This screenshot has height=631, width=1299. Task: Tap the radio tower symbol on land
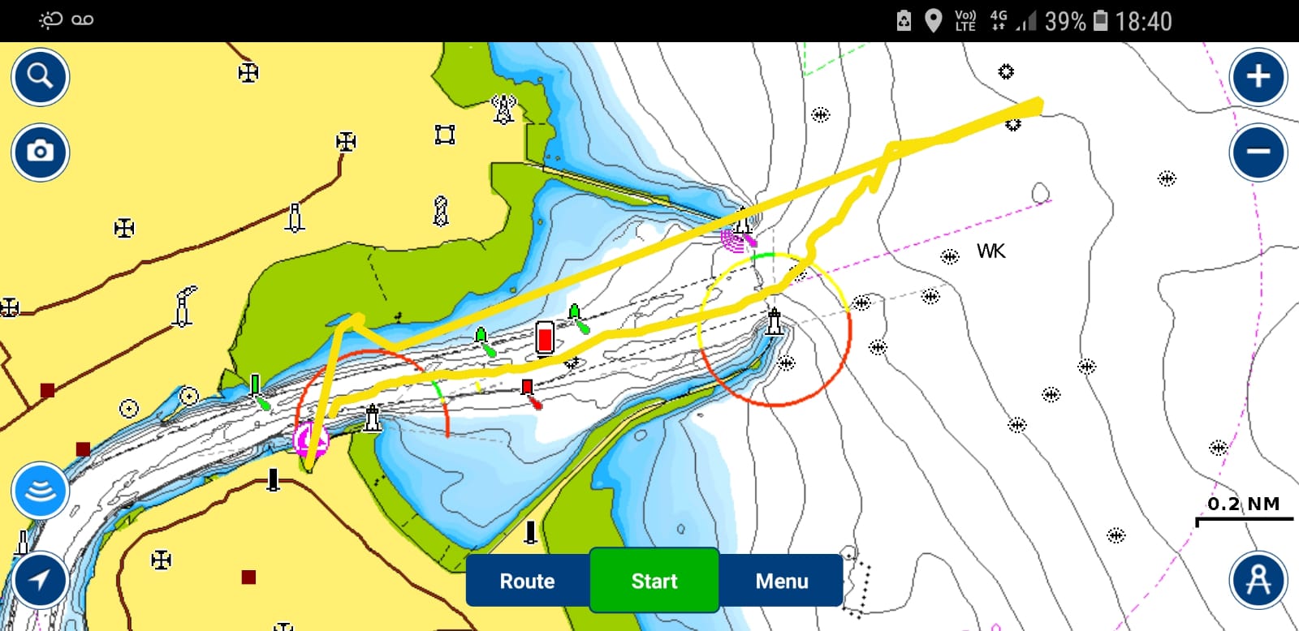pyautogui.click(x=503, y=109)
